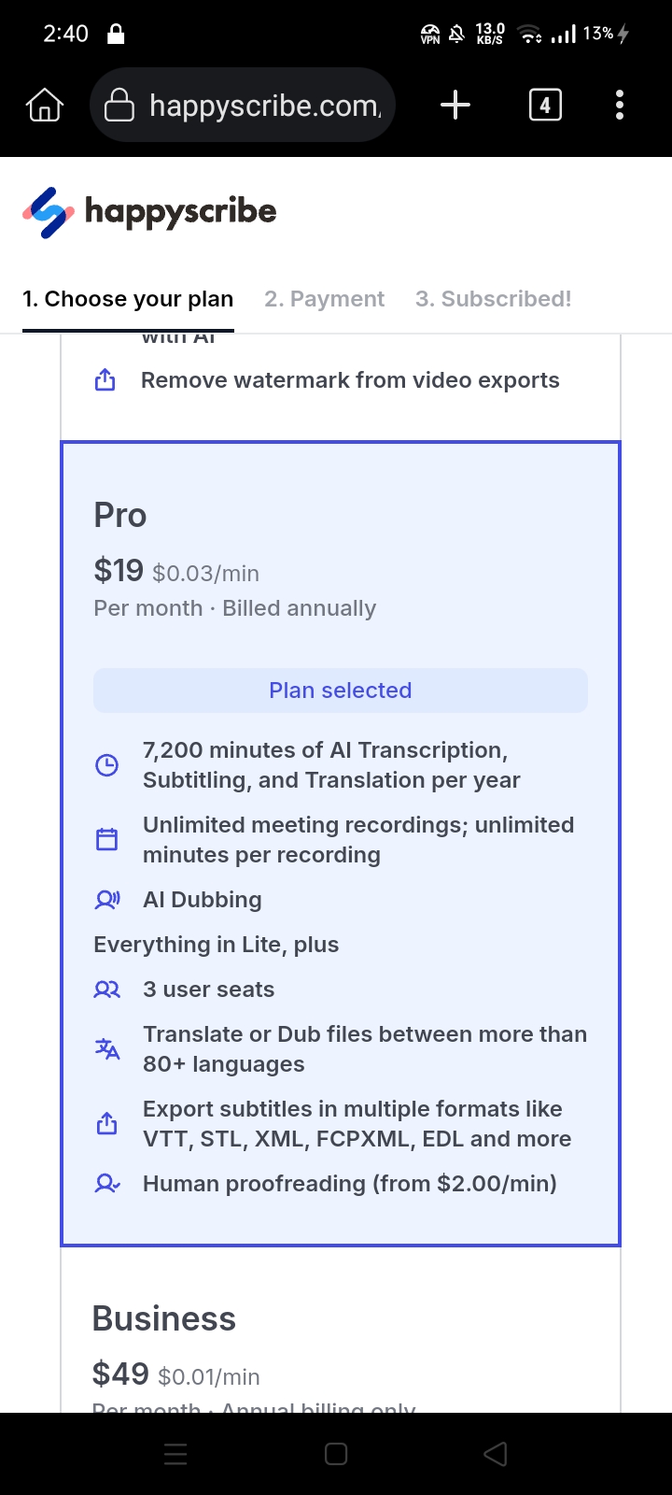The height and width of the screenshot is (1495, 672).
Task: Tap the AI Dubbing voice icon
Action: [107, 900]
